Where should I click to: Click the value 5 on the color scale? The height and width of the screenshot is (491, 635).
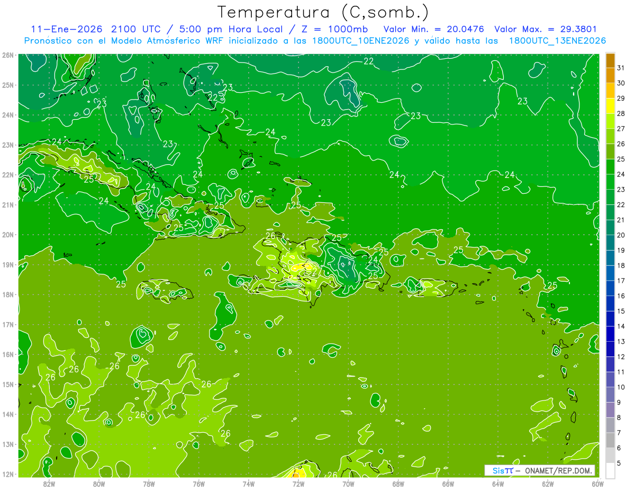click(x=620, y=463)
